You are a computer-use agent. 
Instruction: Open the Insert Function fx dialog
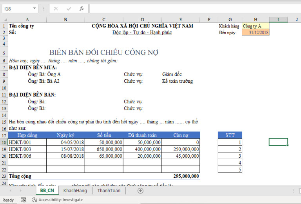tap(82, 9)
